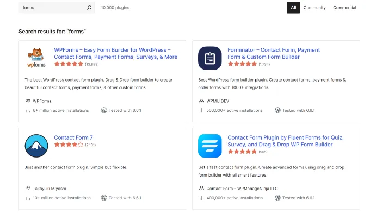The image size is (370, 213).
Task: Click the Search results for "forms" heading
Action: [52, 32]
